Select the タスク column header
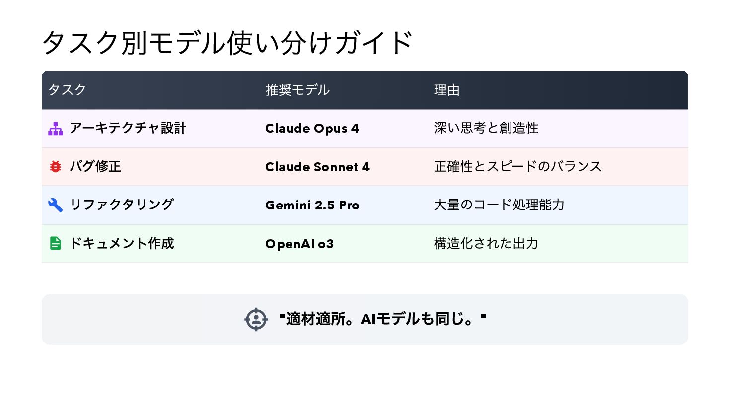 pyautogui.click(x=67, y=90)
